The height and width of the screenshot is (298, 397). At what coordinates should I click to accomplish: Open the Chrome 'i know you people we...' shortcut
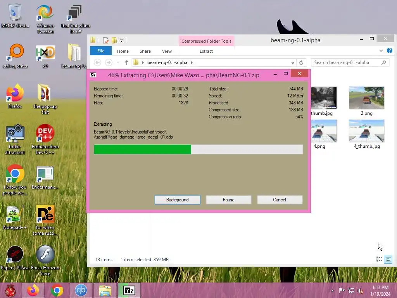[15, 174]
